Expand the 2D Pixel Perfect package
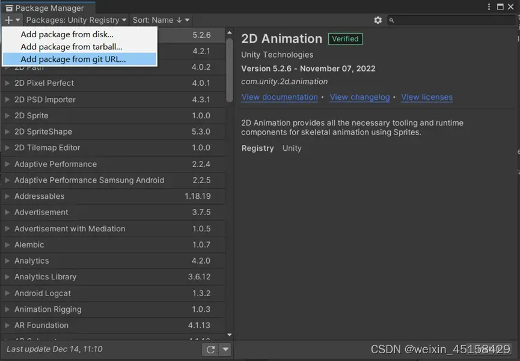The image size is (520, 361). pyautogui.click(x=7, y=83)
